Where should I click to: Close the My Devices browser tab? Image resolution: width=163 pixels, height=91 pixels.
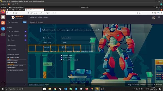tap(43, 10)
